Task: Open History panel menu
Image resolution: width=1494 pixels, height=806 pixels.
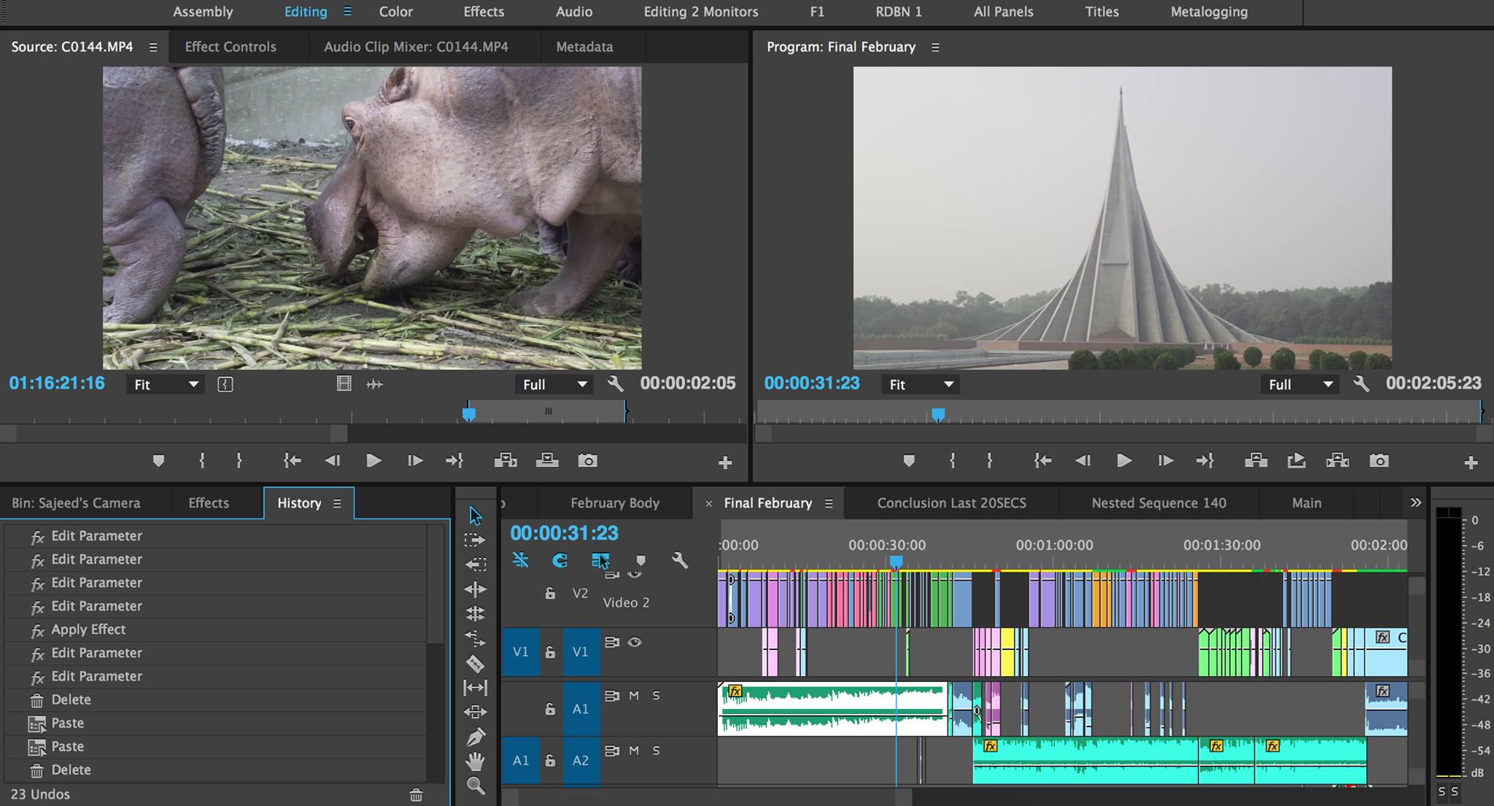Action: [x=337, y=503]
